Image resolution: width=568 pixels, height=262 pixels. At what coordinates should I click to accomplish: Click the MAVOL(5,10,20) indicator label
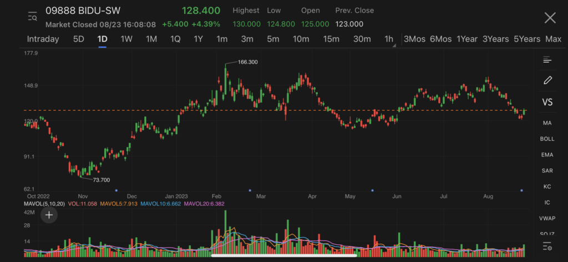tap(44, 204)
